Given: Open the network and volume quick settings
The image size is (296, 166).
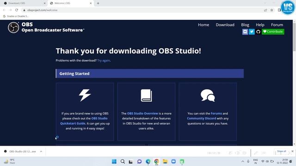Looking at the screenshot, I should [267, 161].
